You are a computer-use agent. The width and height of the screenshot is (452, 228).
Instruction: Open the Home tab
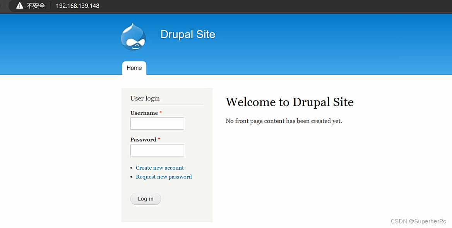point(134,68)
